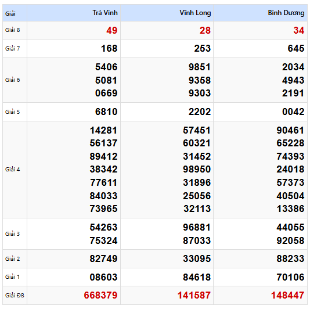Click Trà Vinh Giải 8 number 49
The height and width of the screenshot is (309, 310).
click(112, 30)
